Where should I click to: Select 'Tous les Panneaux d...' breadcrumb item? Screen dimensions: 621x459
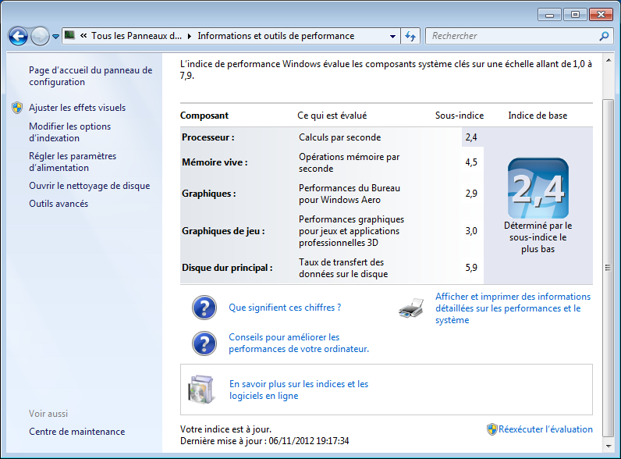[136, 36]
